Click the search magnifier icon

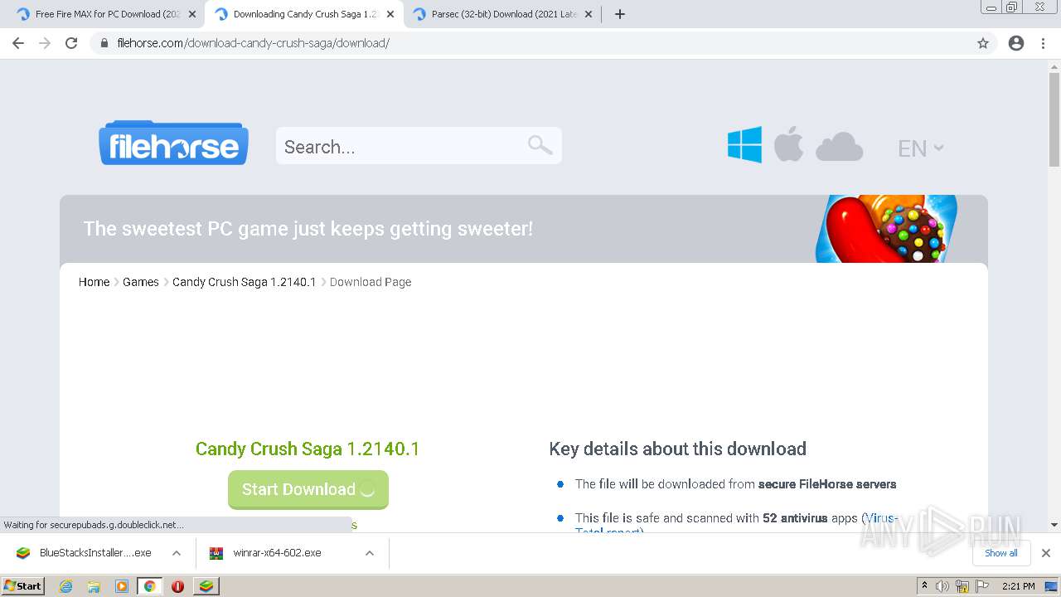point(540,145)
